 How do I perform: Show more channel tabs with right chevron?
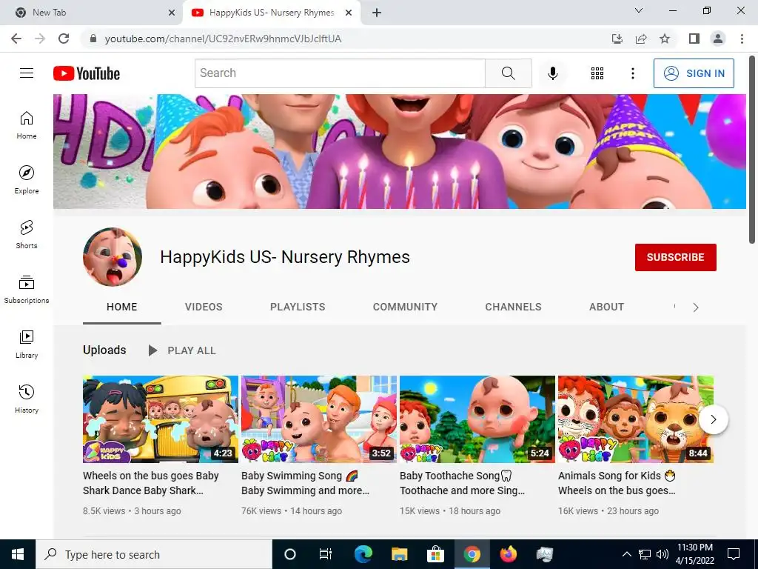696,307
